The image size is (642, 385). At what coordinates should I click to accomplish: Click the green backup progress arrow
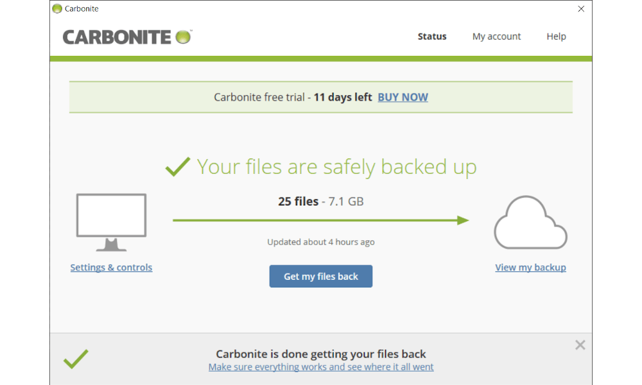point(321,220)
